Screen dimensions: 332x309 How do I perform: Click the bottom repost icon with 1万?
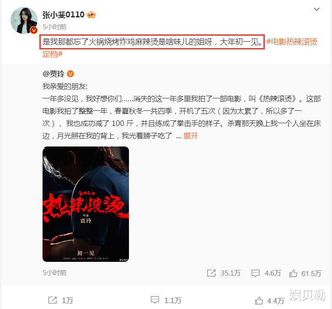[52, 300]
